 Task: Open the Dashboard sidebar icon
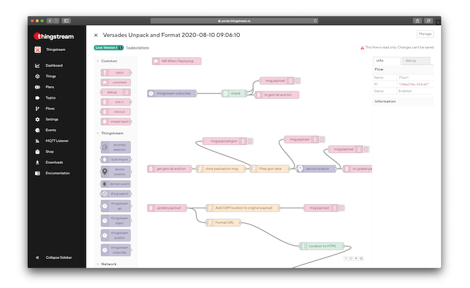coord(37,65)
